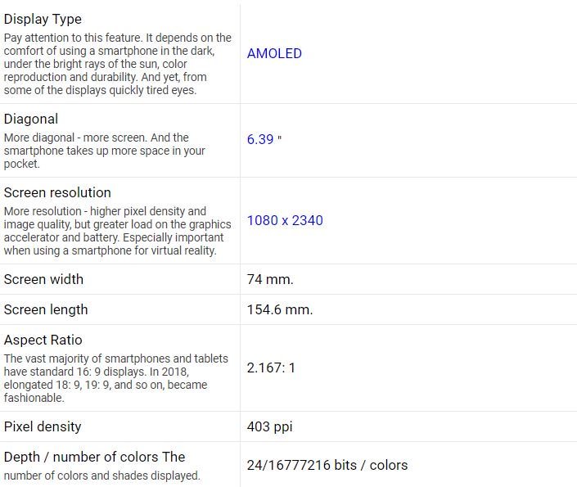Click the 6.39 diagonal value link

pyautogui.click(x=260, y=139)
